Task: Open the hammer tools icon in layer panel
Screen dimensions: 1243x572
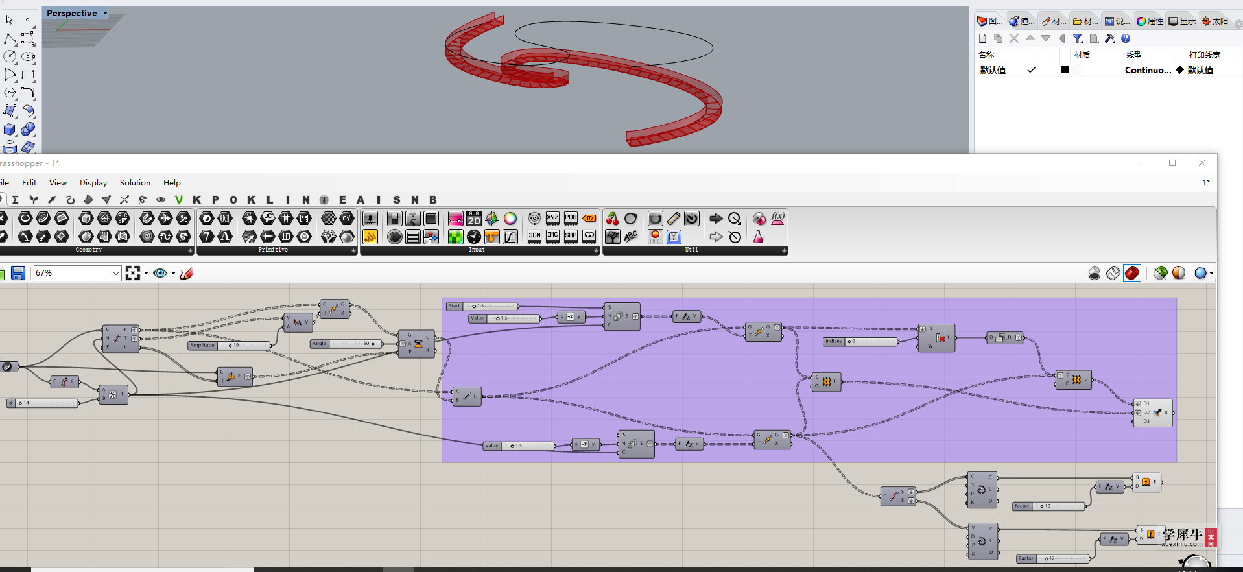Action: point(1109,38)
